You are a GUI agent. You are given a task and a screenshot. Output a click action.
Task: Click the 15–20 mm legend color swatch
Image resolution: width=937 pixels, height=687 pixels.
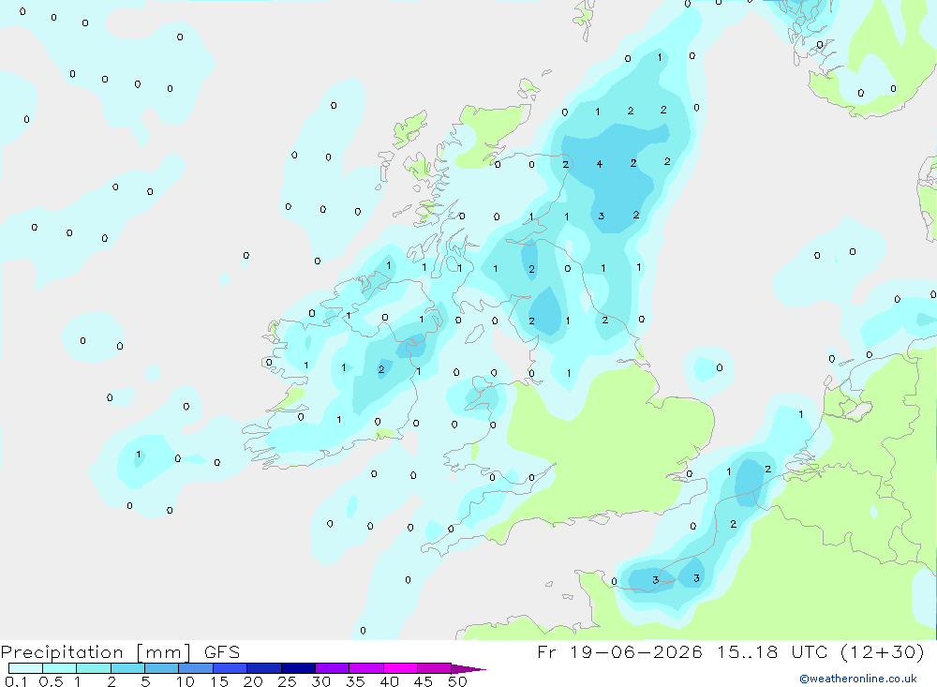230,668
